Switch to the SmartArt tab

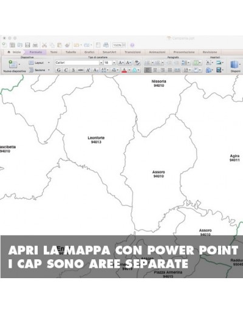(109, 52)
